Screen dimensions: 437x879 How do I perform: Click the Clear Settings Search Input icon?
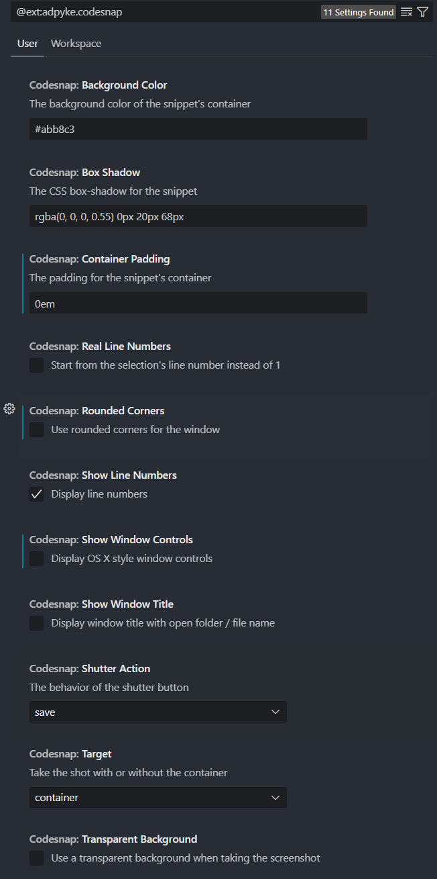coord(406,12)
